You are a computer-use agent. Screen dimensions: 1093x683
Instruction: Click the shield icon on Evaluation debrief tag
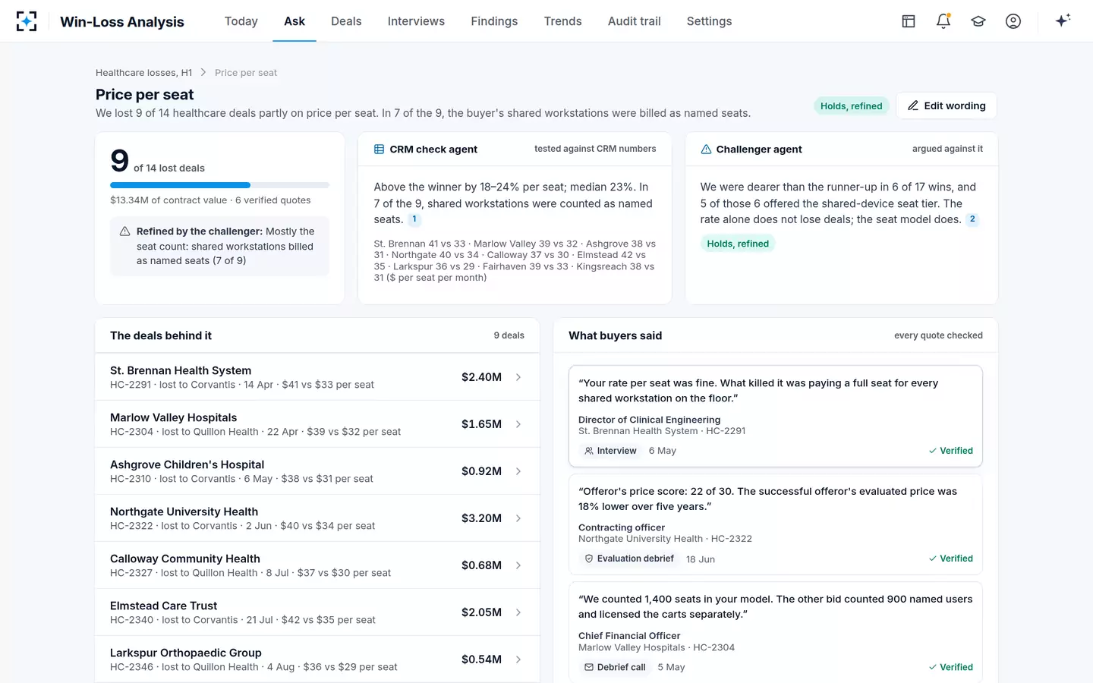tap(589, 559)
